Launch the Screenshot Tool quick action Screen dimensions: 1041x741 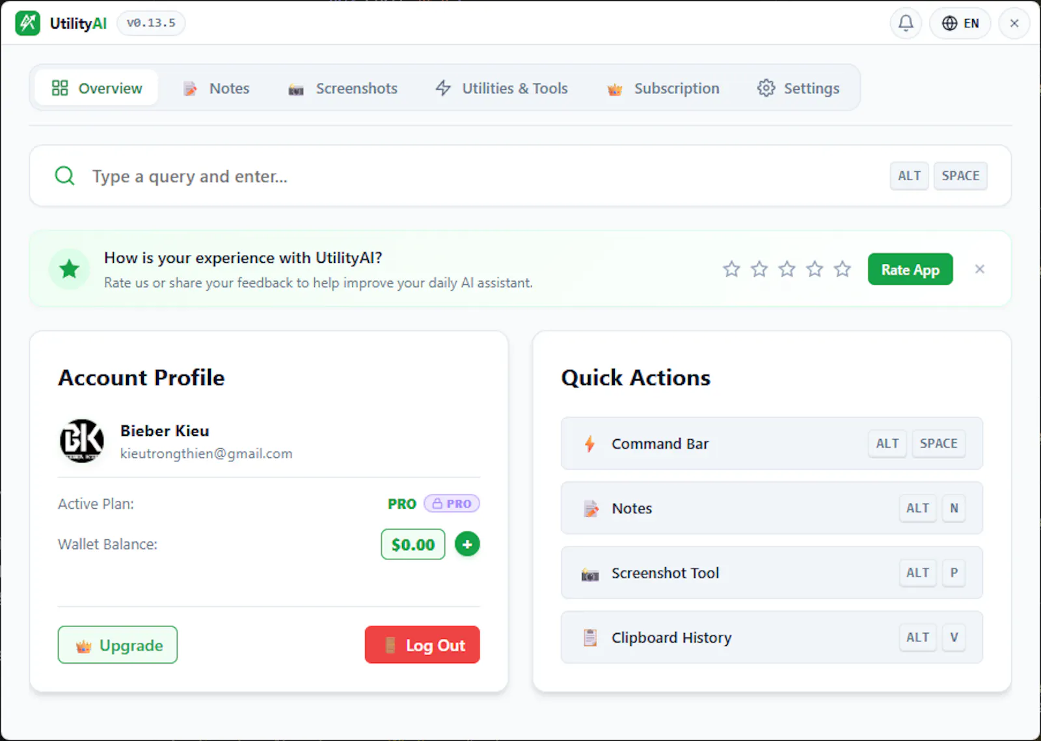tap(772, 573)
